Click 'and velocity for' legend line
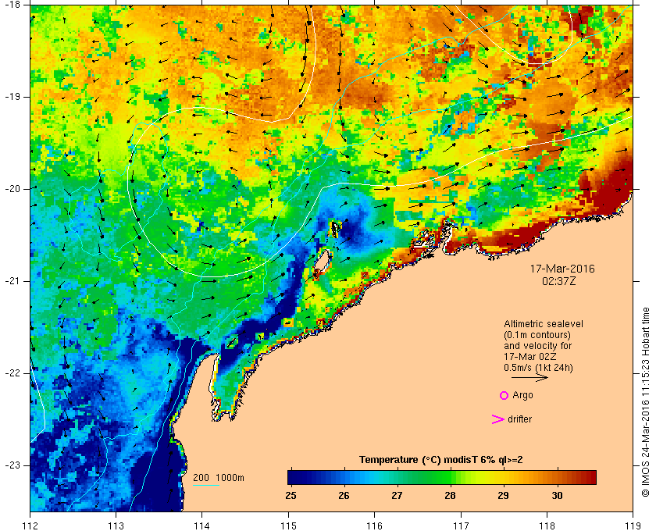656x531 pixels. pyautogui.click(x=537, y=346)
